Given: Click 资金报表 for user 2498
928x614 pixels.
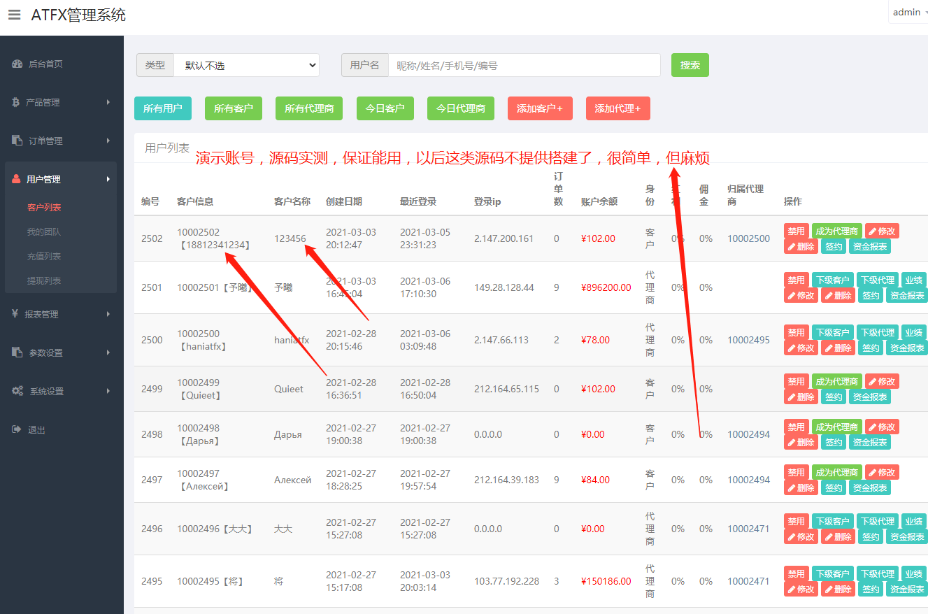Looking at the screenshot, I should [x=870, y=442].
